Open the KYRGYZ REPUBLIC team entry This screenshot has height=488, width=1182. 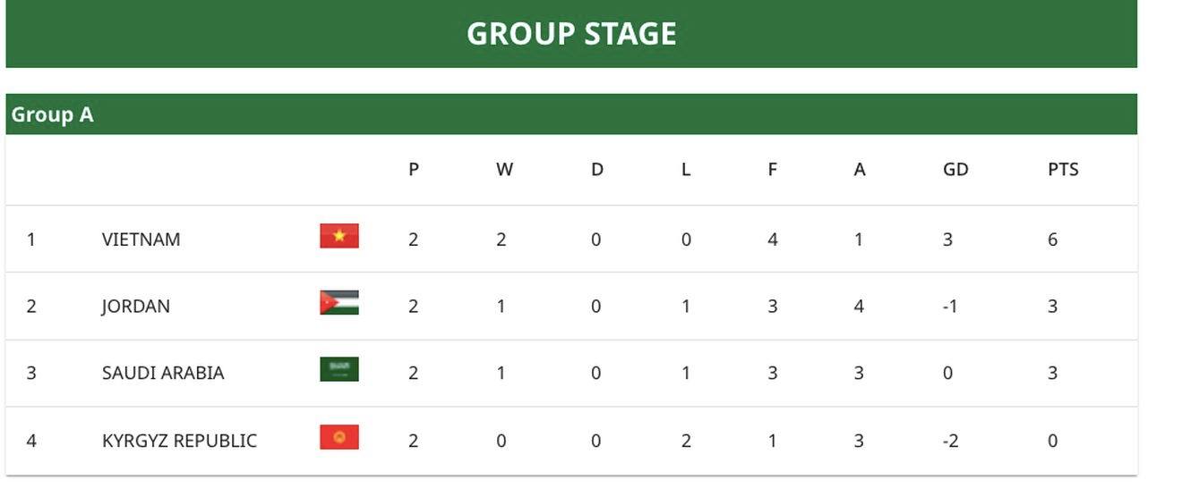click(179, 441)
